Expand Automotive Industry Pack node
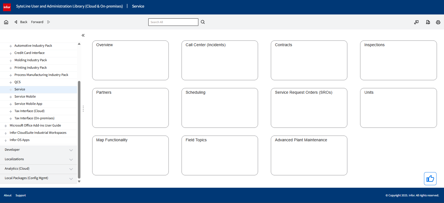The image size is (444, 203). coord(11,46)
